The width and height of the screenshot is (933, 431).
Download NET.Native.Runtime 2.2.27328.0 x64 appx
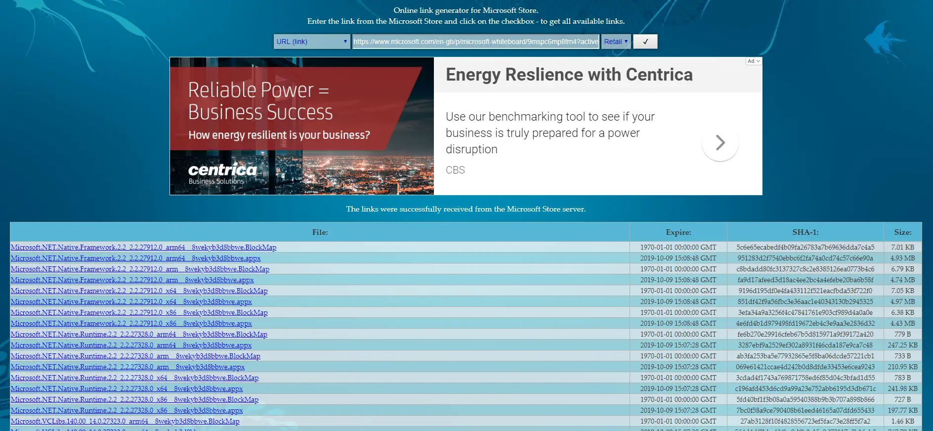click(x=127, y=388)
